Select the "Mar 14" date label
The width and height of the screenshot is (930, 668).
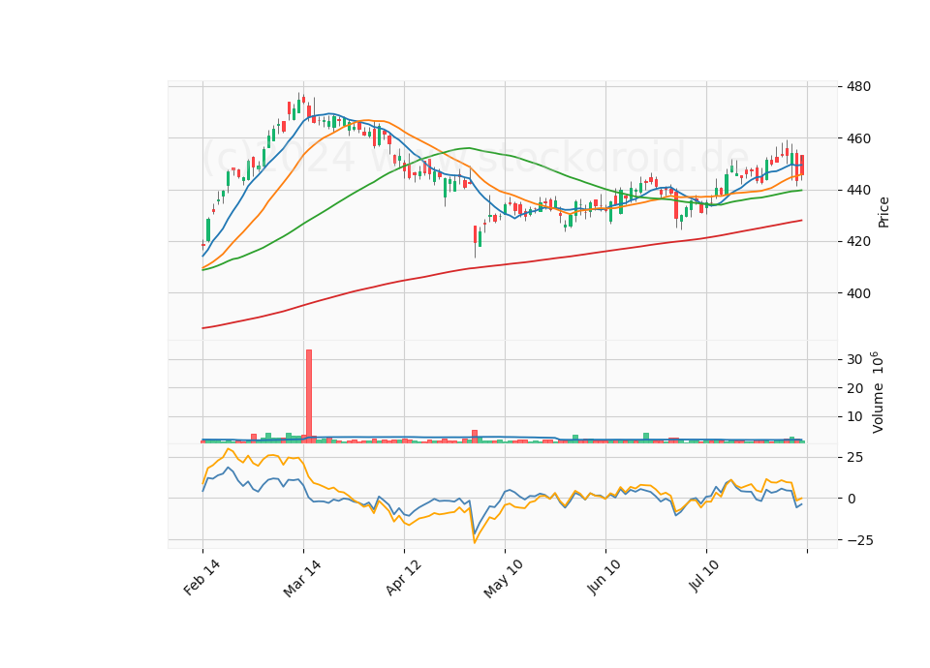[302, 578]
